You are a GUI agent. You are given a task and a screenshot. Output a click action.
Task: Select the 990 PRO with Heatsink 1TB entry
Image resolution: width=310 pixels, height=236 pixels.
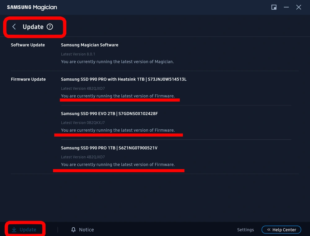click(x=124, y=79)
